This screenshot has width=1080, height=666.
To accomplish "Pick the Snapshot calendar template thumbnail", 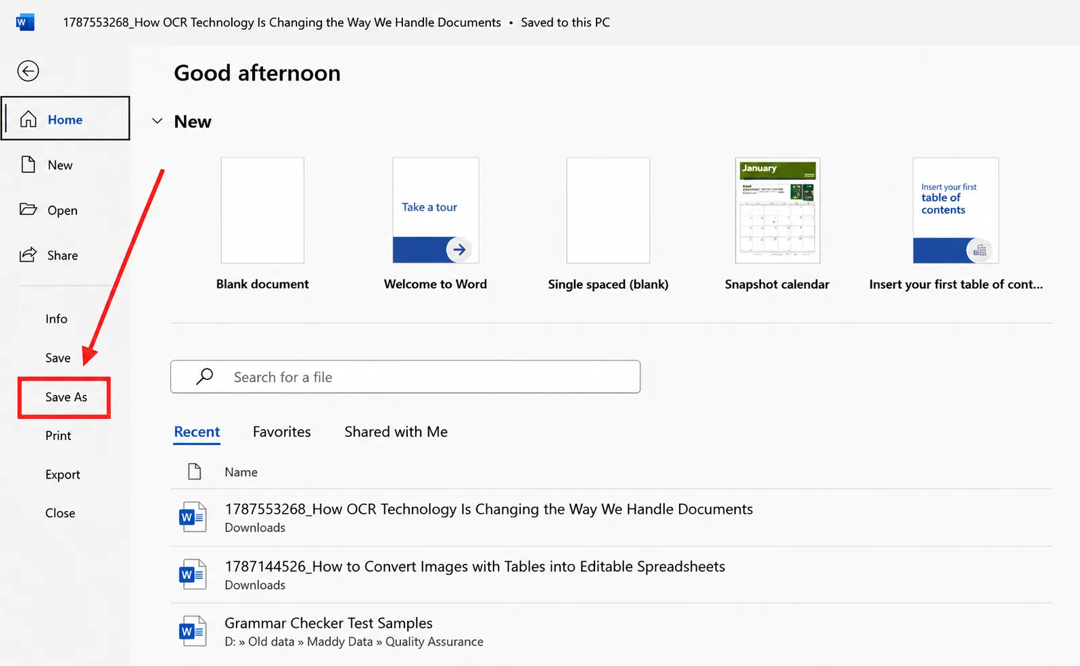I will coord(778,210).
